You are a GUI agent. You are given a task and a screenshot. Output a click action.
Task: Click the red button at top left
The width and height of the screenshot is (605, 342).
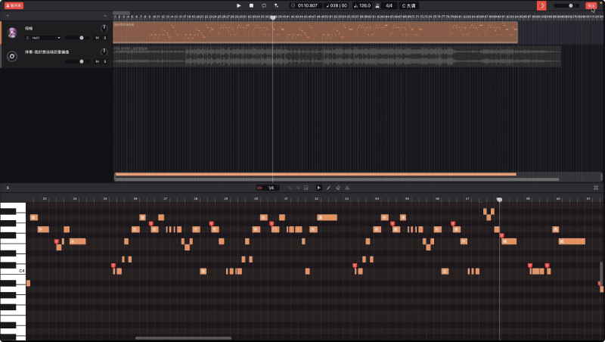(x=14, y=5)
